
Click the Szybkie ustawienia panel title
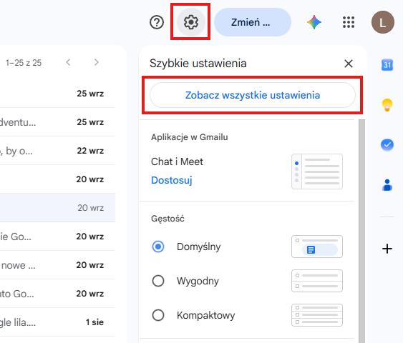tap(198, 64)
